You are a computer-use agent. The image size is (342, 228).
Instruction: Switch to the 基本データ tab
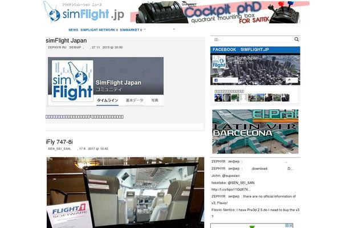point(135,100)
